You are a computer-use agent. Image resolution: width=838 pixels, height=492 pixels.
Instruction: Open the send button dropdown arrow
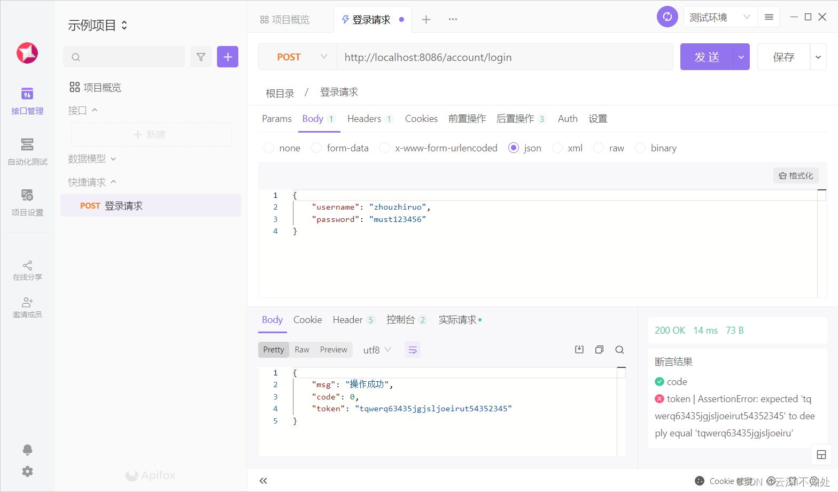[741, 57]
